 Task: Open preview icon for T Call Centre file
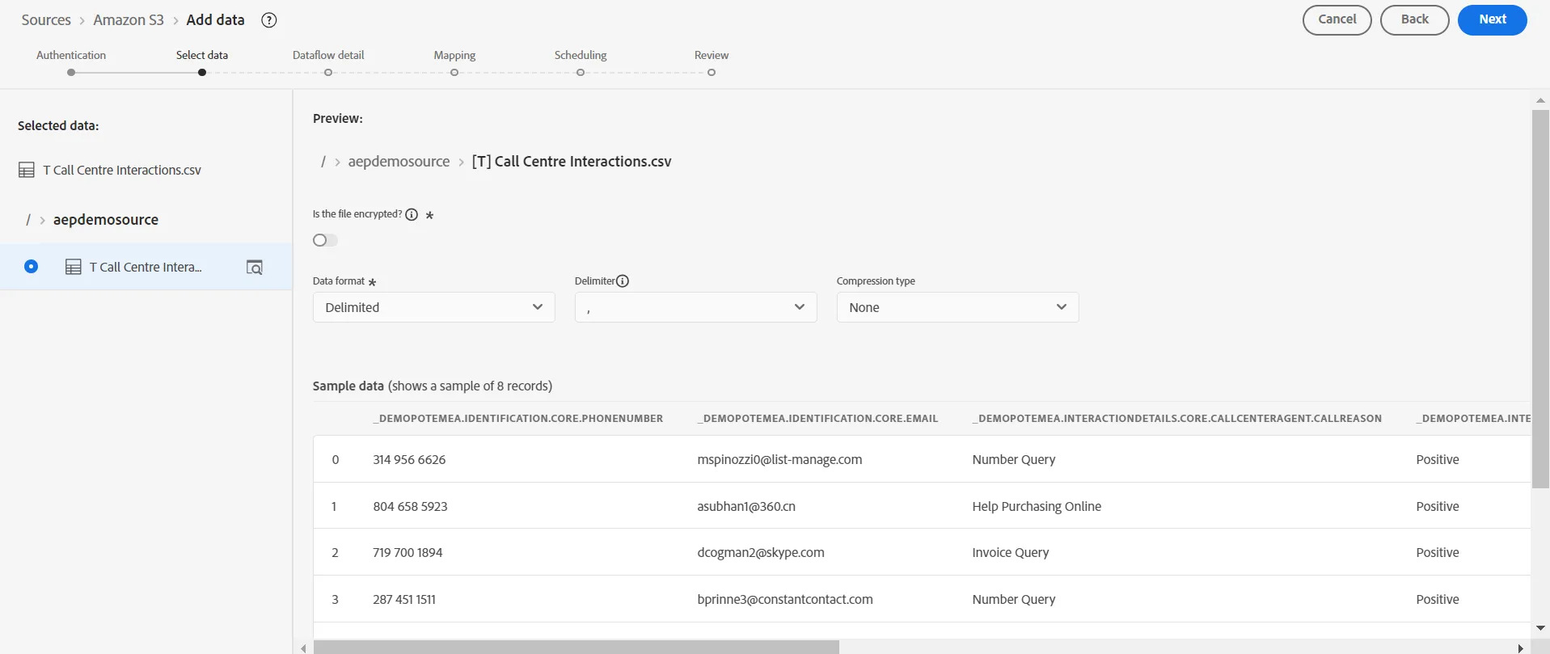pos(254,268)
